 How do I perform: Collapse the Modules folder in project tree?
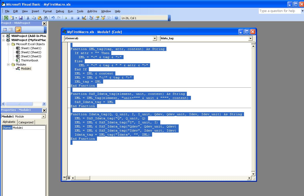pyautogui.click(x=8, y=64)
